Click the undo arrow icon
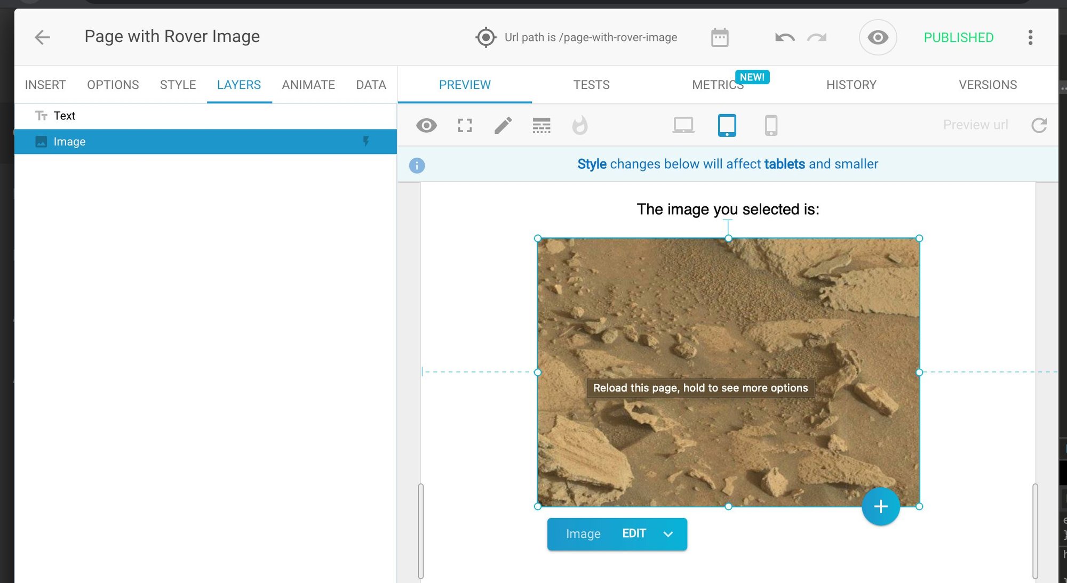1067x583 pixels. (x=784, y=37)
